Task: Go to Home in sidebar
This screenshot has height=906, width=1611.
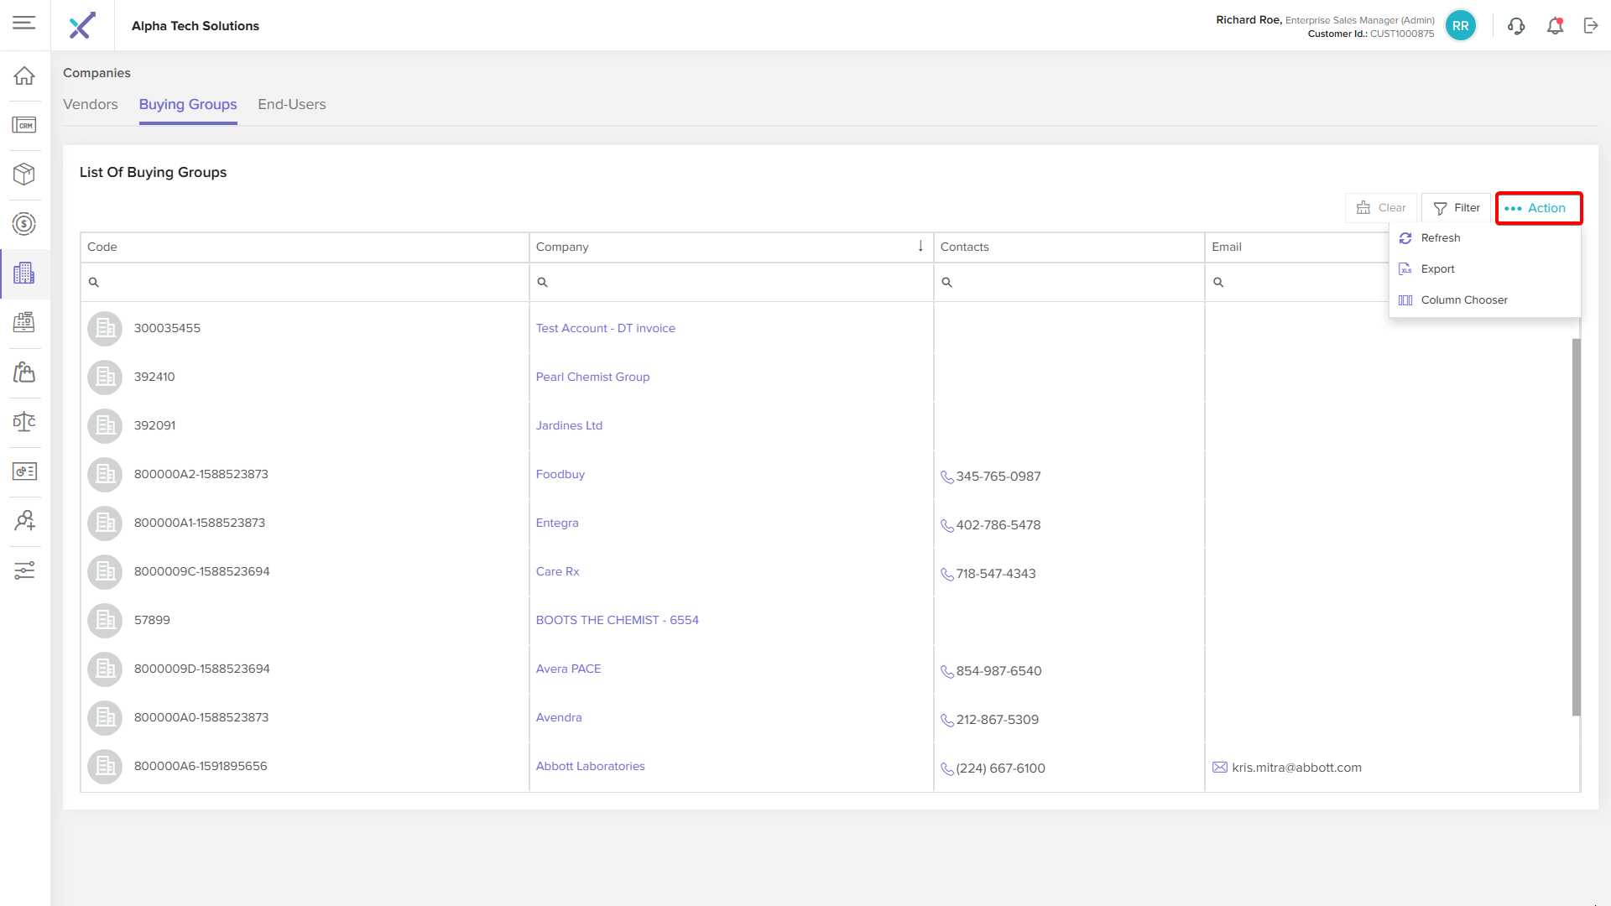Action: pos(24,75)
